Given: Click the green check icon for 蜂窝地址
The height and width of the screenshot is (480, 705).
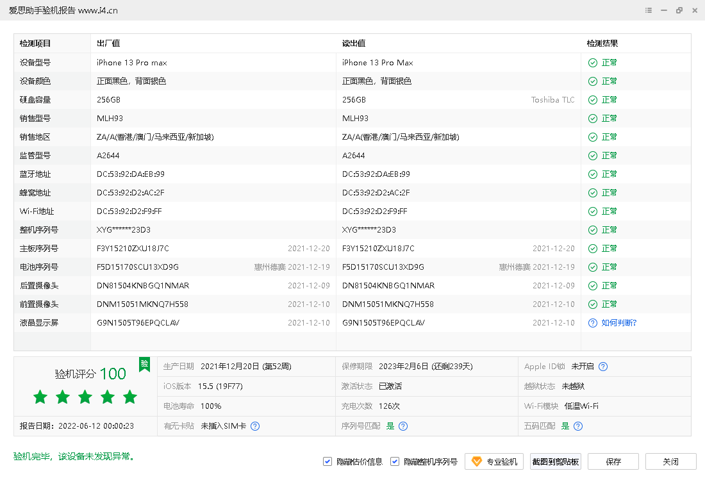Looking at the screenshot, I should click(x=593, y=193).
